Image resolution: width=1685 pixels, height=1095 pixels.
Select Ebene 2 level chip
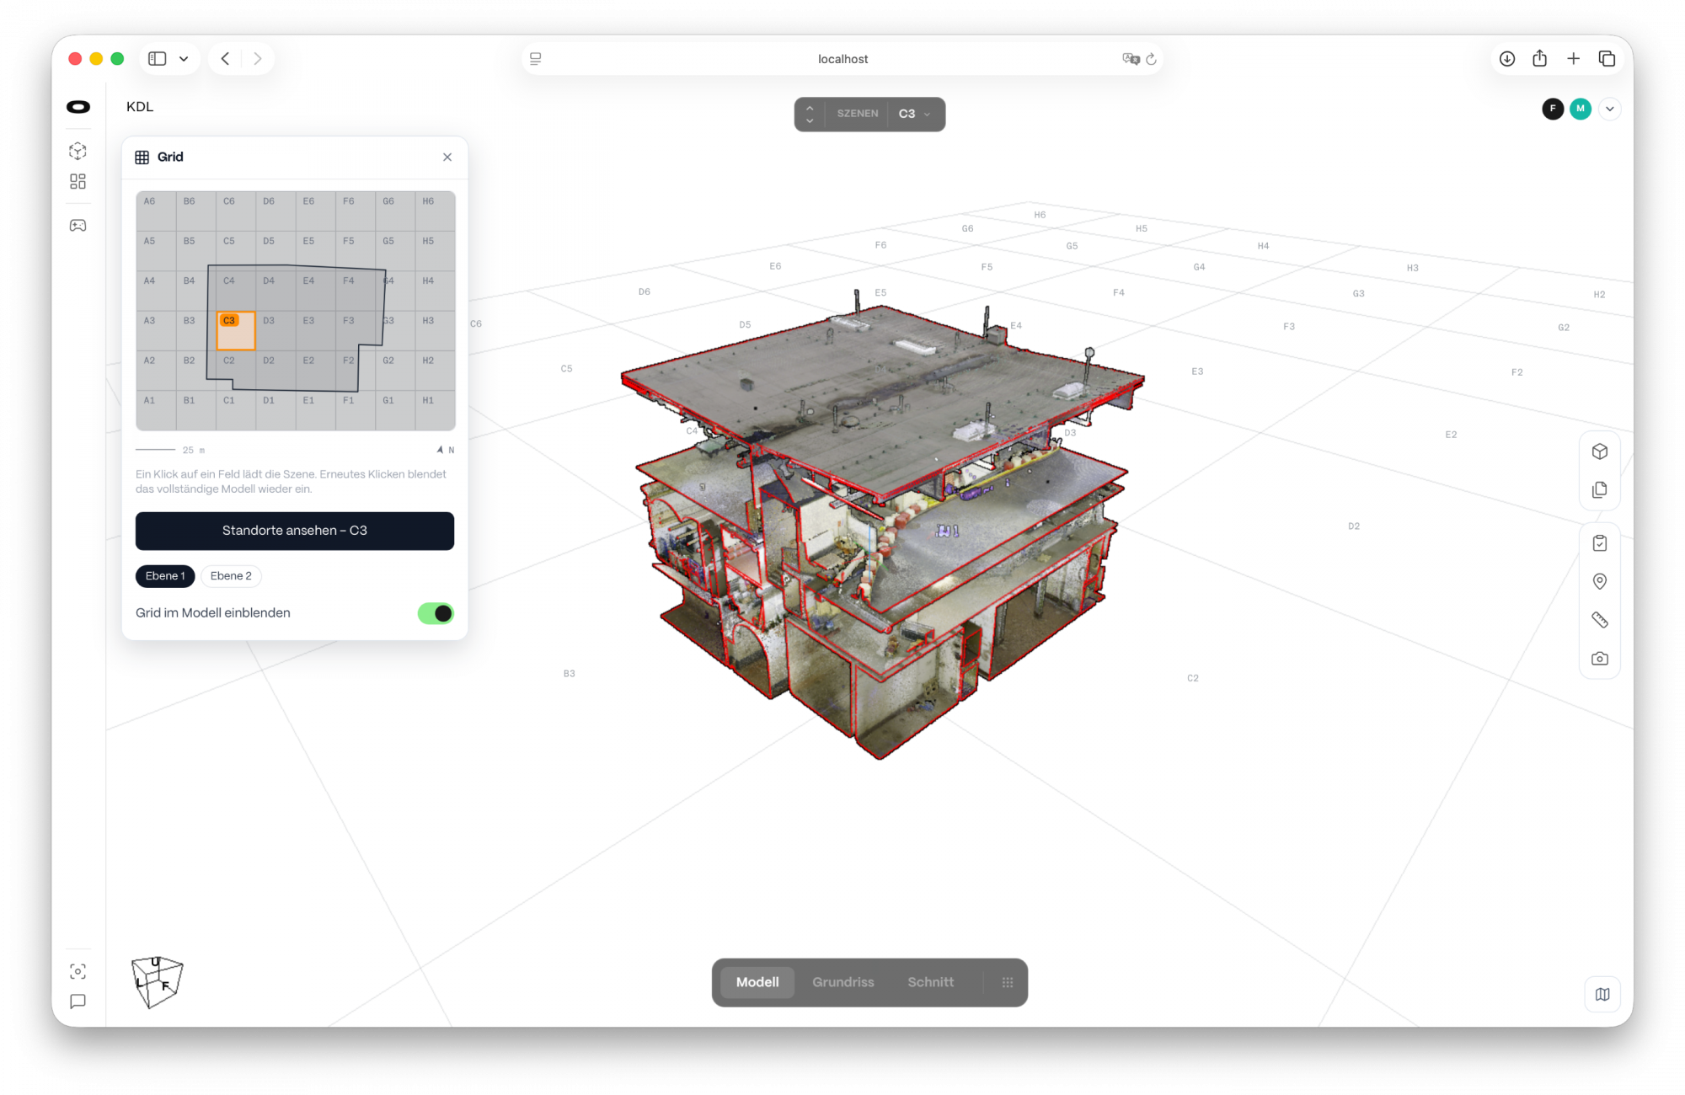click(231, 576)
